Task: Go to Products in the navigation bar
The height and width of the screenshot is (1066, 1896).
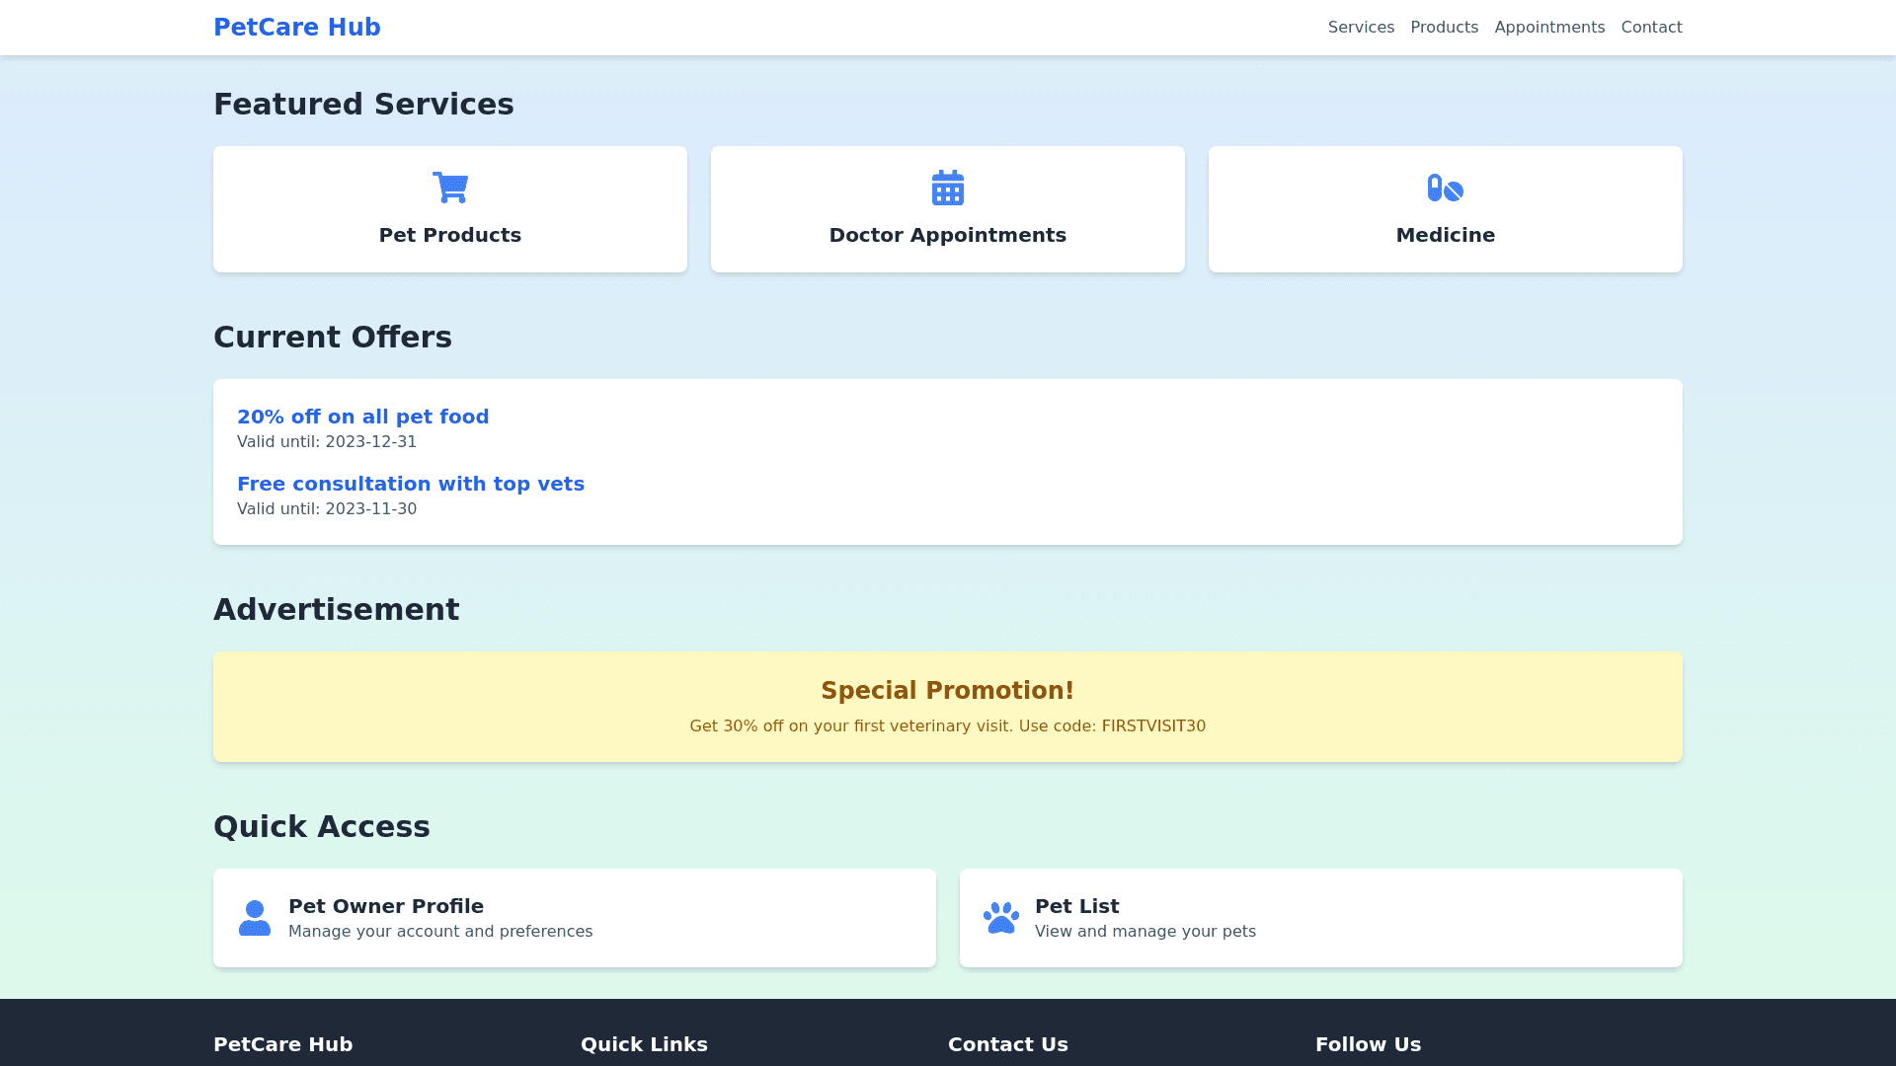Action: [1444, 28]
